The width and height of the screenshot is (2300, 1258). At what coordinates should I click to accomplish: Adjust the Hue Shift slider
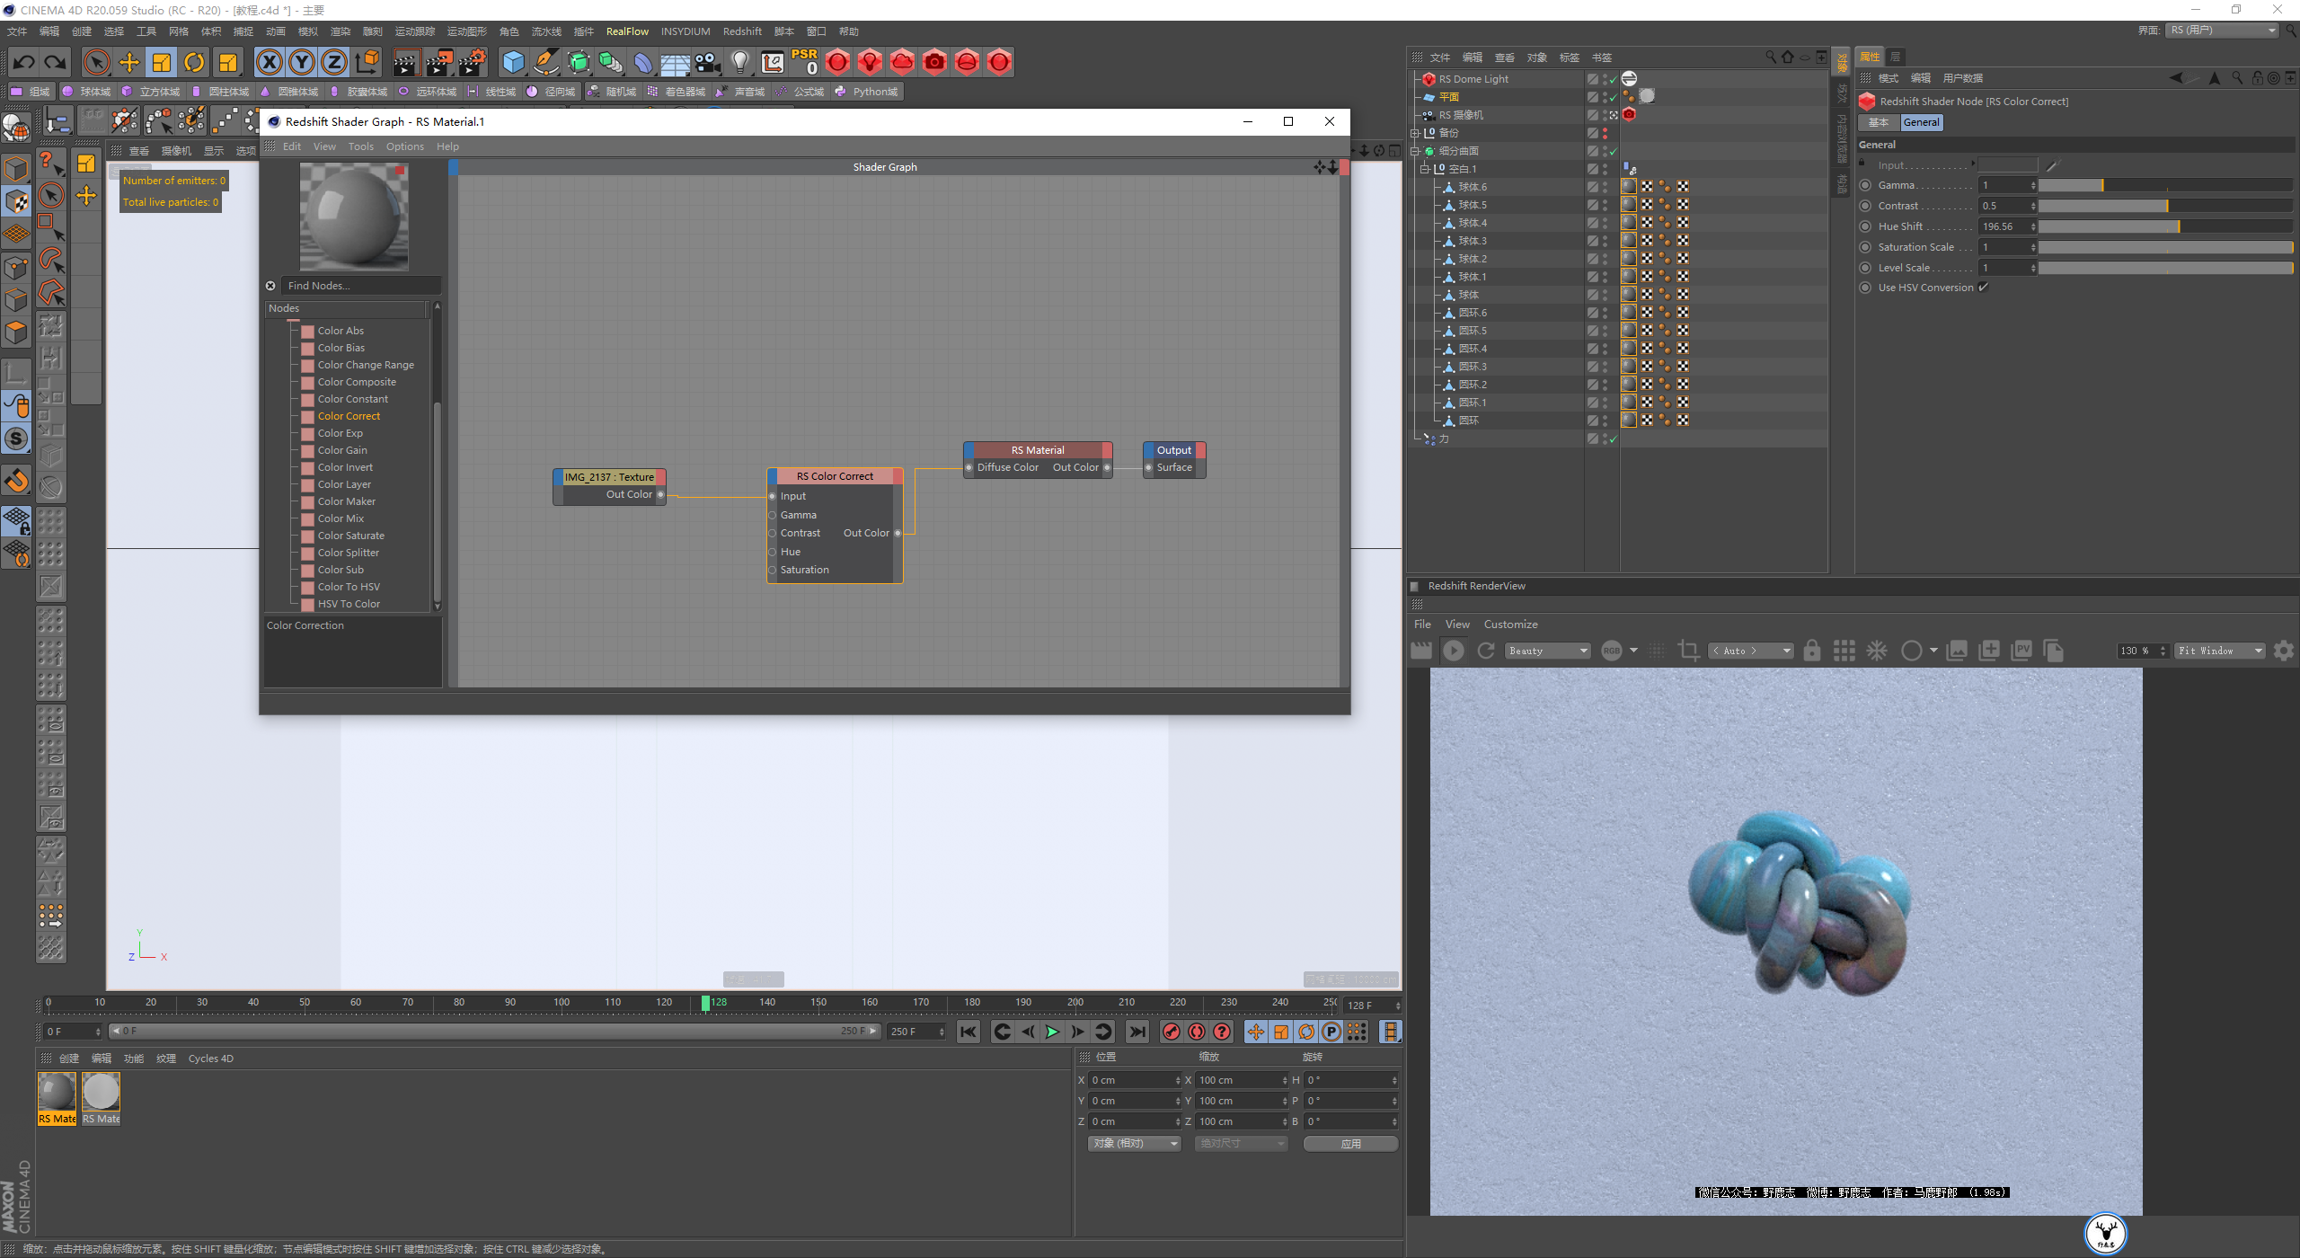point(2163,226)
